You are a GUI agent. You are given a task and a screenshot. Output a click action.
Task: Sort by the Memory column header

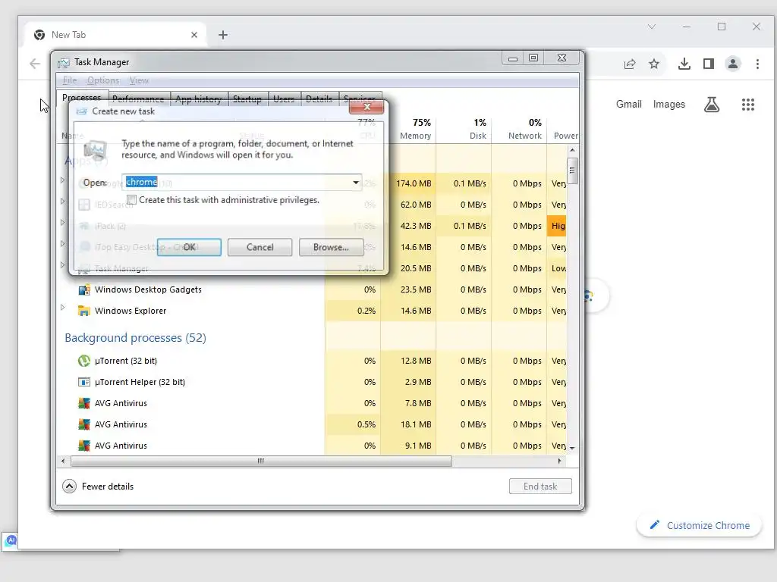pyautogui.click(x=409, y=129)
